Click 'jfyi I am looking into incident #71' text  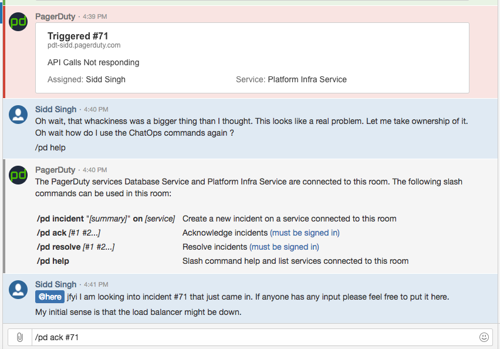click(x=258, y=297)
